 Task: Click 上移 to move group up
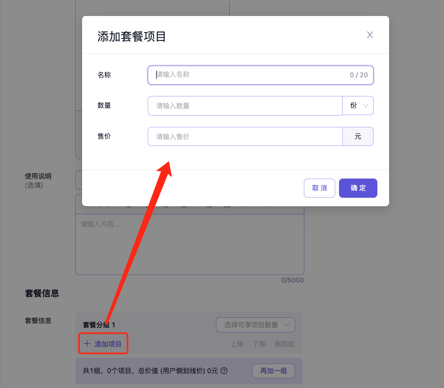coord(237,344)
